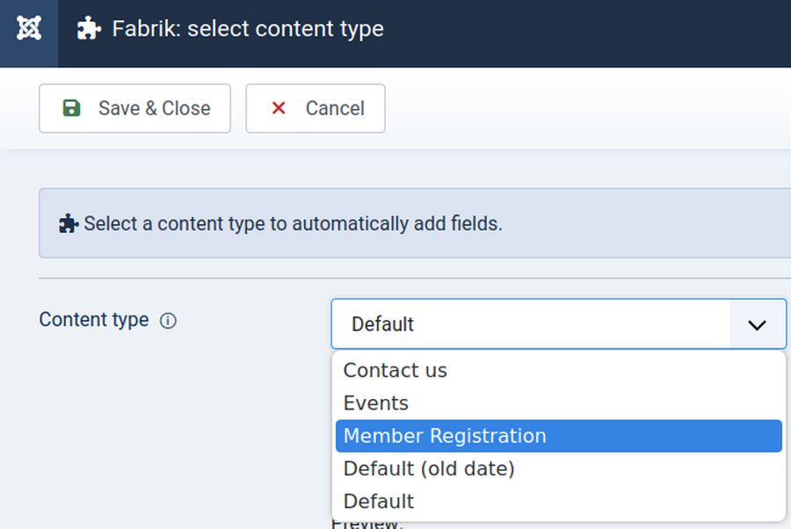Screen dimensions: 791x529
Task: Pick the highlighted Member Registration option
Action: pos(445,436)
